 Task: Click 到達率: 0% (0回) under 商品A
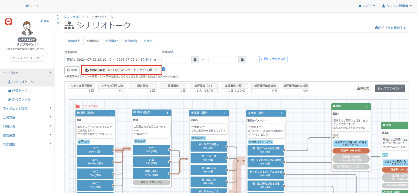click(x=351, y=151)
